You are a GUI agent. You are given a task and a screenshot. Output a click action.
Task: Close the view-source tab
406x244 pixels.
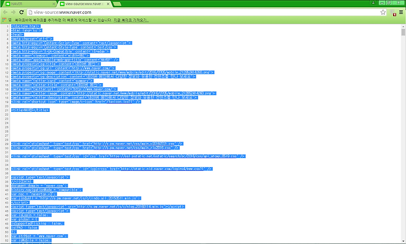pos(108,4)
